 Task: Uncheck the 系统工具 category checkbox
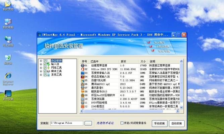tap(45, 75)
